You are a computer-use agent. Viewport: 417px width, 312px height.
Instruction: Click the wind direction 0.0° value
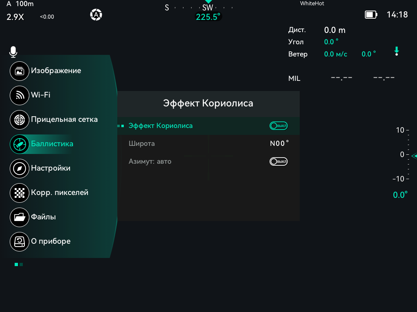(369, 54)
